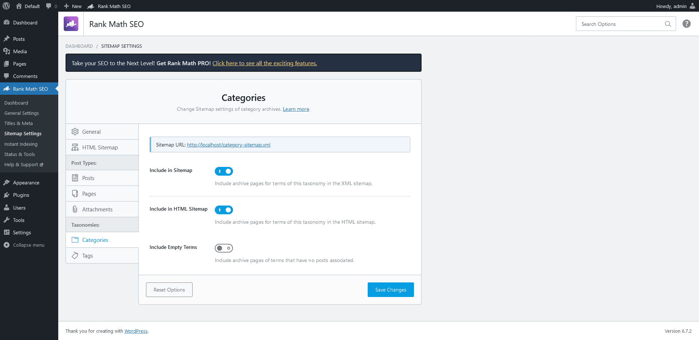The height and width of the screenshot is (340, 699).
Task: Disable the Include in Sitemap toggle
Action: click(224, 171)
